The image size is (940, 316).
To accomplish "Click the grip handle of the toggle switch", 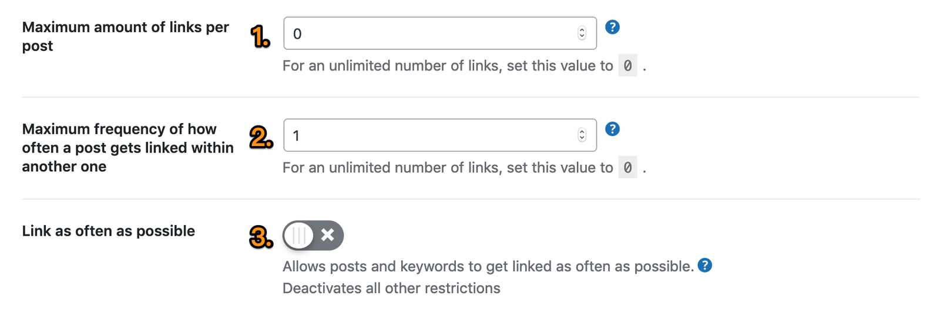I will [299, 235].
